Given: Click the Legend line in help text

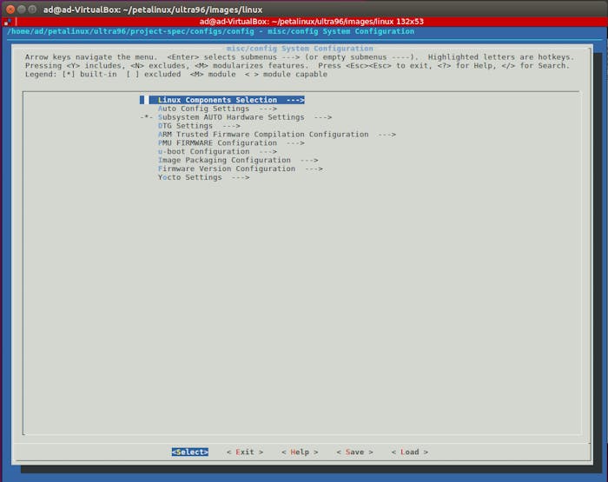Looking at the screenshot, I should pos(176,74).
